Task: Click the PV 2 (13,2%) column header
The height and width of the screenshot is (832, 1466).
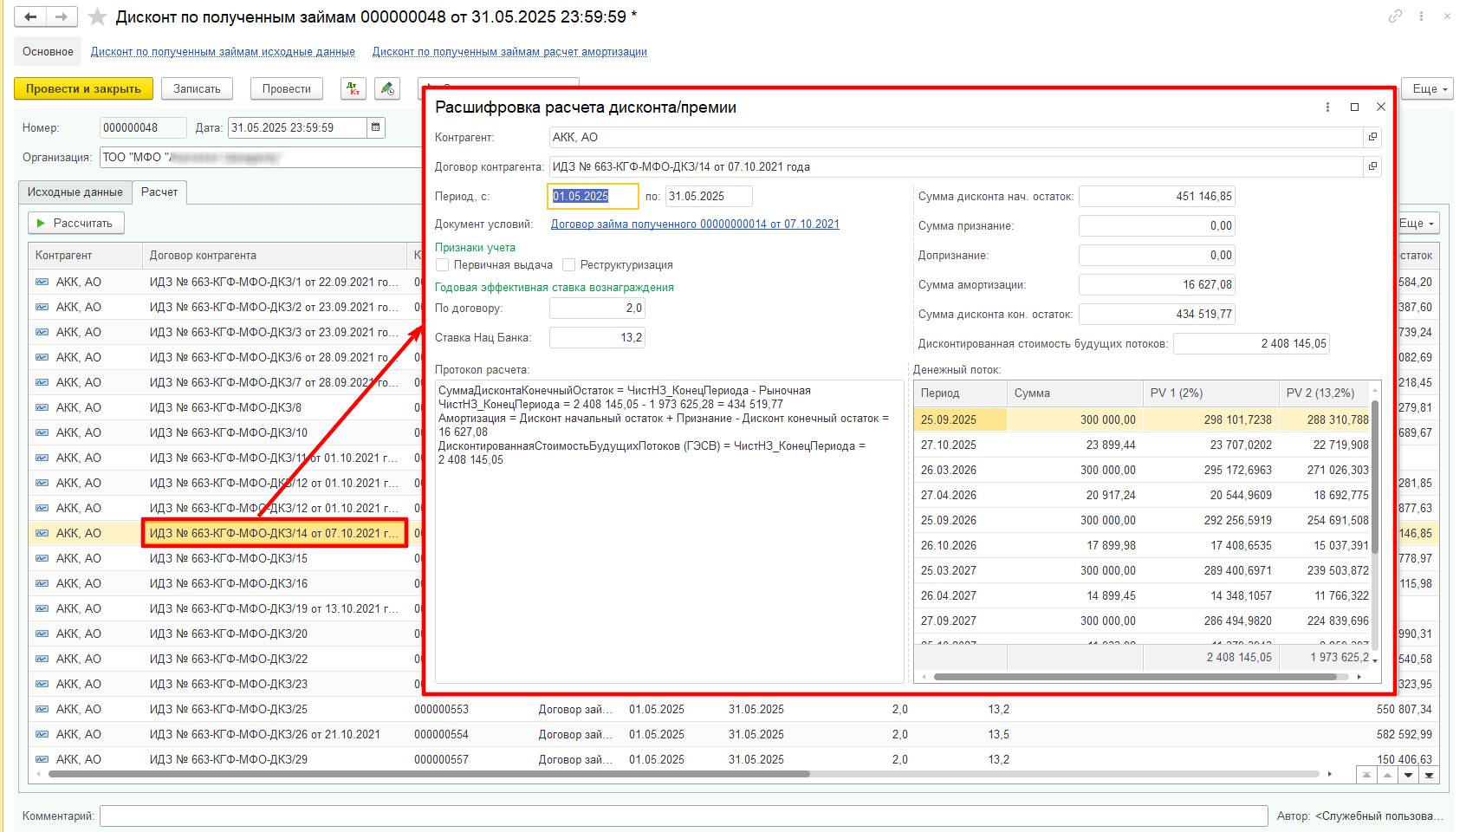Action: tap(1326, 393)
